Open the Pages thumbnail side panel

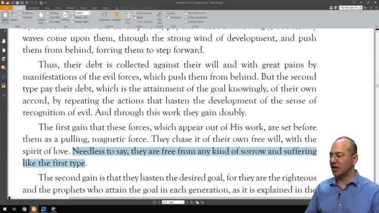(4, 50)
